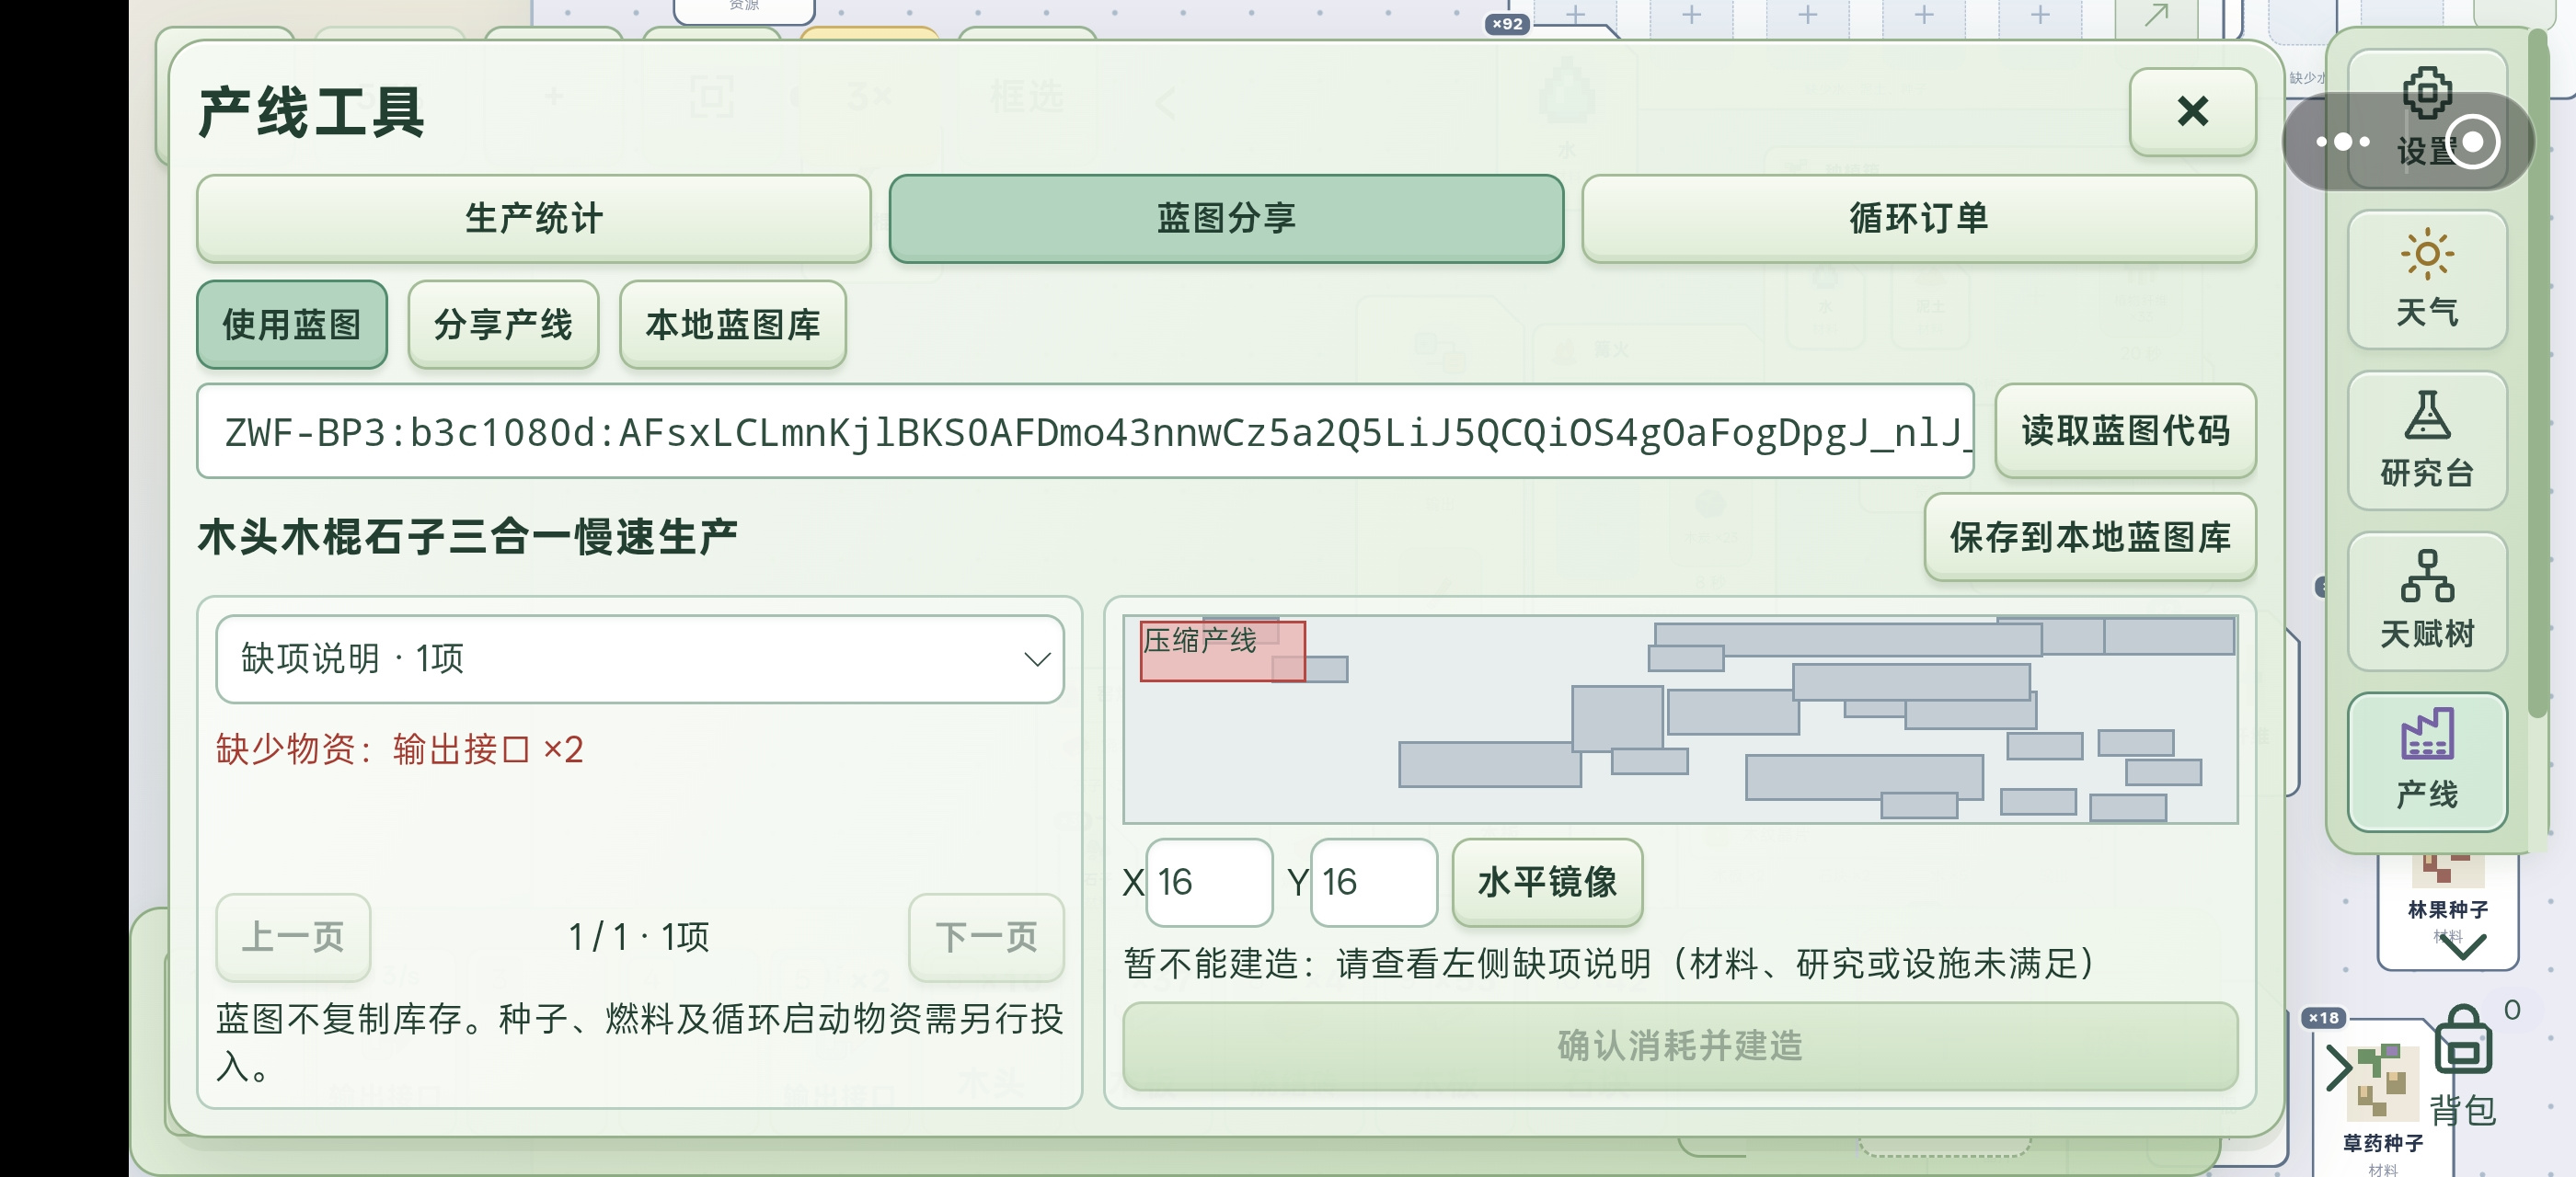Expand the 缺项说明 · 1项 dropdown
This screenshot has height=1177, width=2576.
tap(640, 659)
